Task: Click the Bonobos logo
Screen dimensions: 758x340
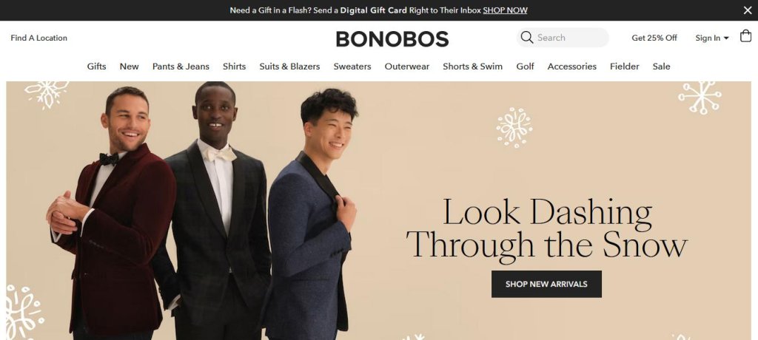Action: pos(392,38)
